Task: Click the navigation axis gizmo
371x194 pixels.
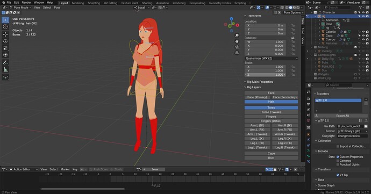Action: [231, 25]
